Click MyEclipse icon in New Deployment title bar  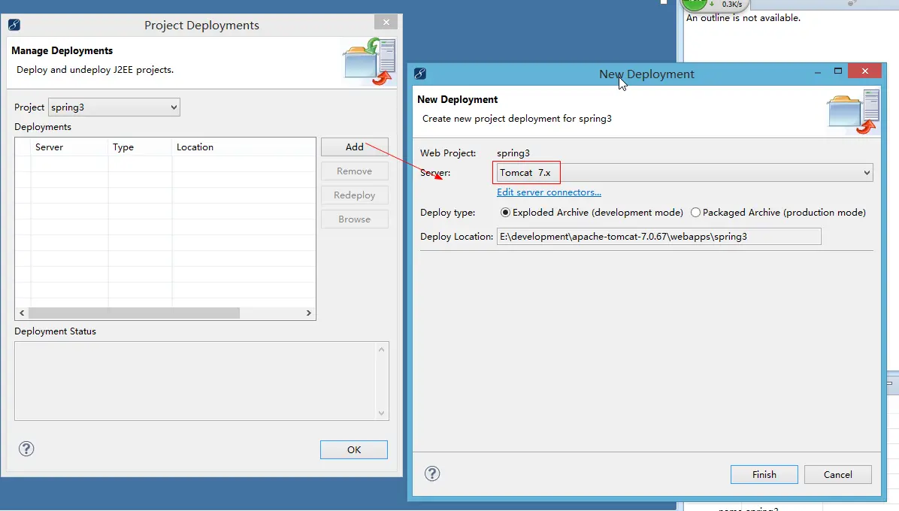[x=419, y=74]
